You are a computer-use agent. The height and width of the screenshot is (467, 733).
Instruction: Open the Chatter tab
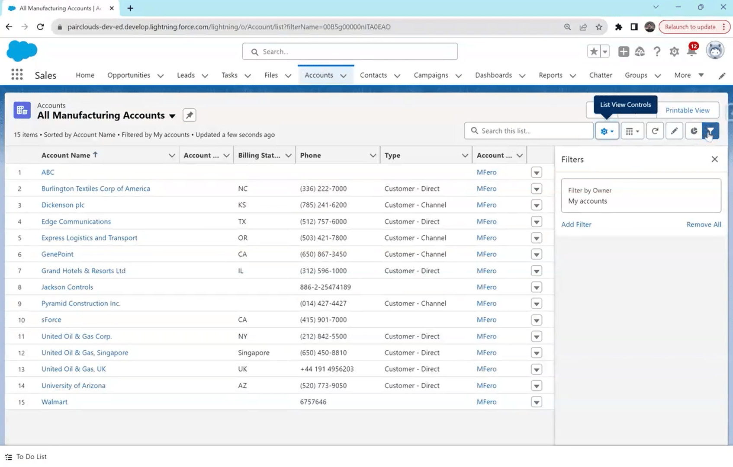tap(601, 75)
